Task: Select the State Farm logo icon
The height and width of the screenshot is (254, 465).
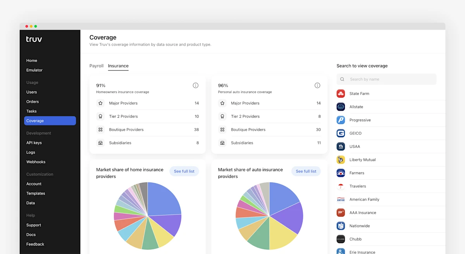Action: [341, 93]
